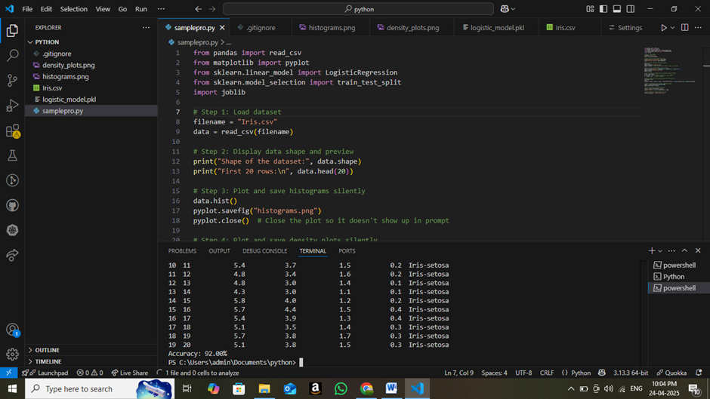Open Source Control view
Image resolution: width=710 pixels, height=399 pixels.
point(12,81)
